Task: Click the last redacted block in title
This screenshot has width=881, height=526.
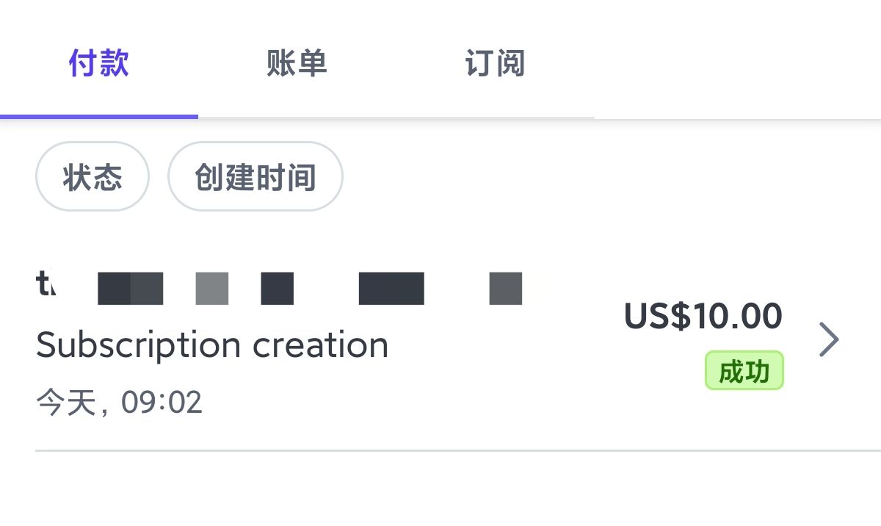Action: (506, 288)
